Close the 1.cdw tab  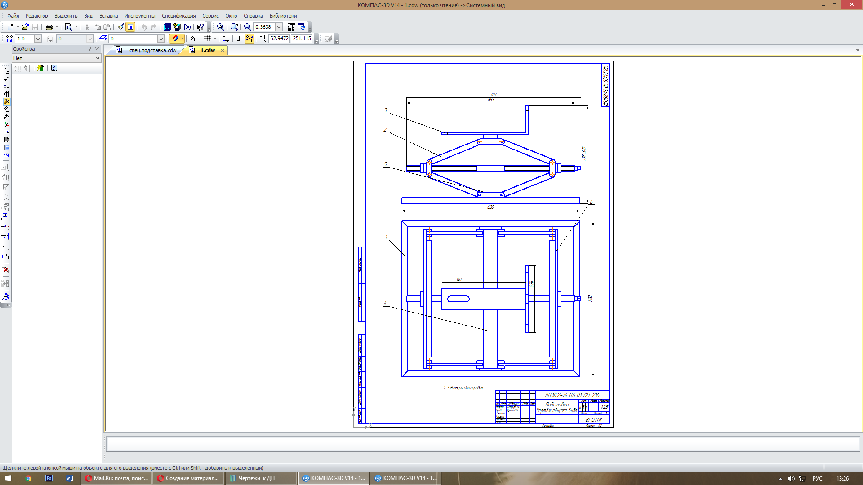coord(222,50)
